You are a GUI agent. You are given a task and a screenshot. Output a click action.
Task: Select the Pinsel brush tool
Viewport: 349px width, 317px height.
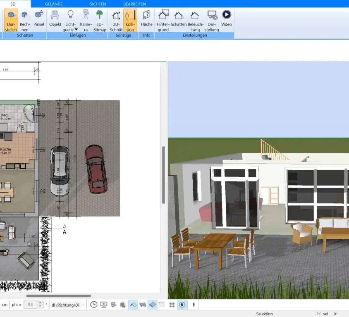[39, 18]
